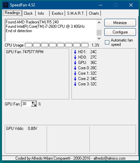Click the blue arrow beside HD1 temperature
Screen dimensions: 140x163
[75, 52]
